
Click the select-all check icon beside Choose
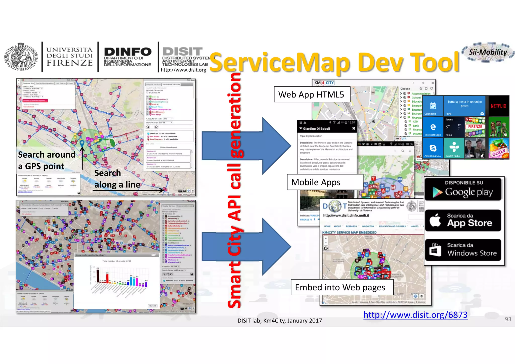tap(421, 88)
